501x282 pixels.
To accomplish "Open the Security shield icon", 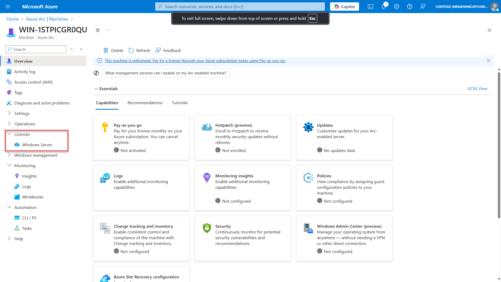I will pyautogui.click(x=207, y=228).
